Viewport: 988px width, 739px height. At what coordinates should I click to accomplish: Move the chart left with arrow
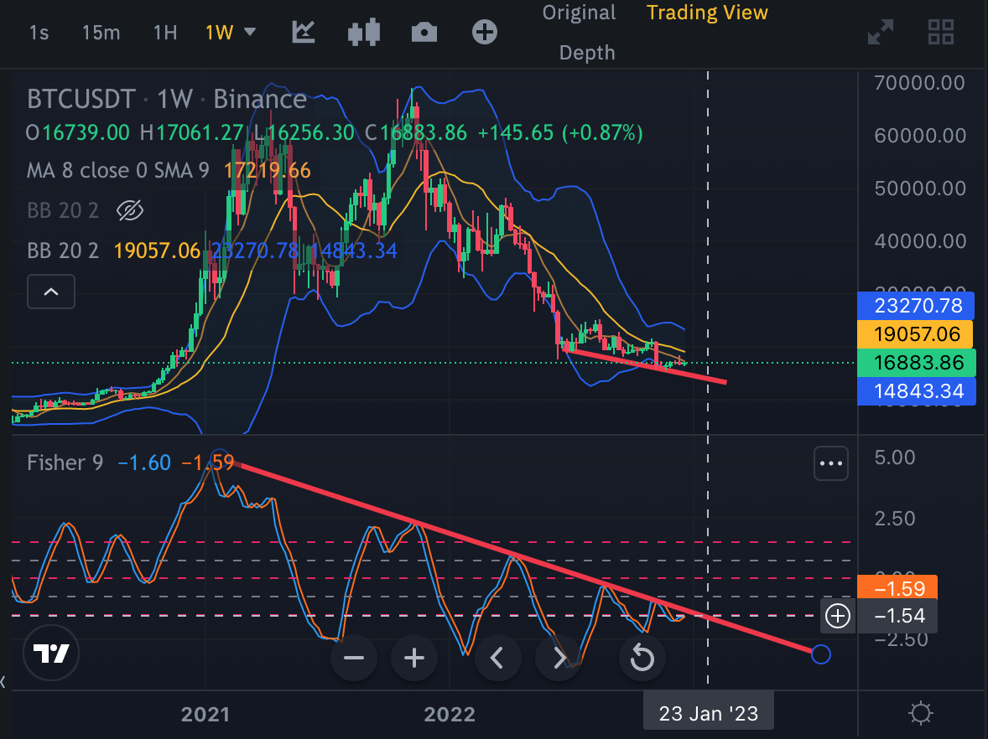point(497,659)
